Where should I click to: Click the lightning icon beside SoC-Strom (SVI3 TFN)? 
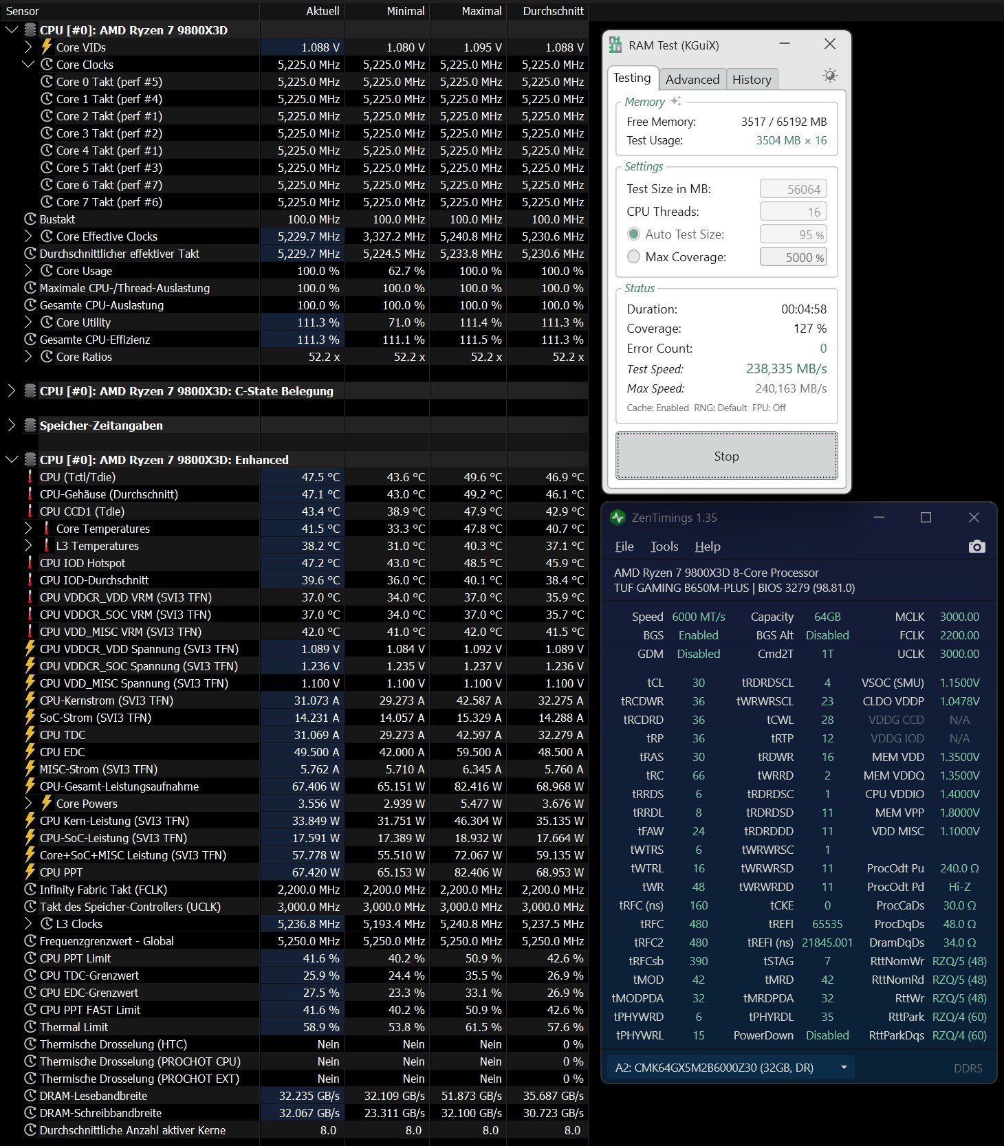30,718
